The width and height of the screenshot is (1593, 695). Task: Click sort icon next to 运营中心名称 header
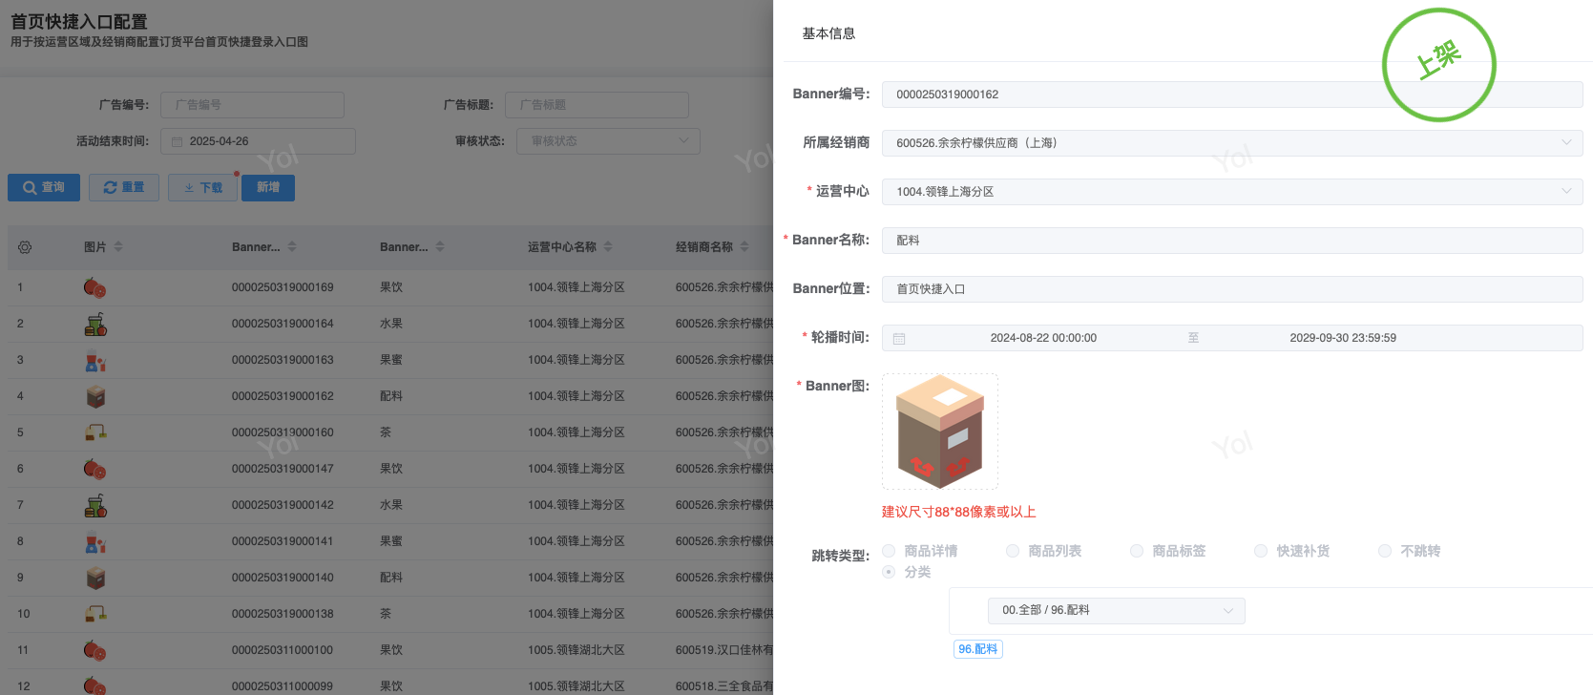(x=608, y=246)
